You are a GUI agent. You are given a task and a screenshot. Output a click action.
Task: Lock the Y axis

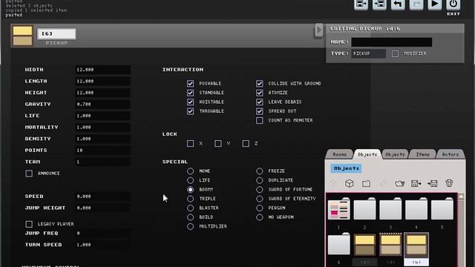click(217, 143)
